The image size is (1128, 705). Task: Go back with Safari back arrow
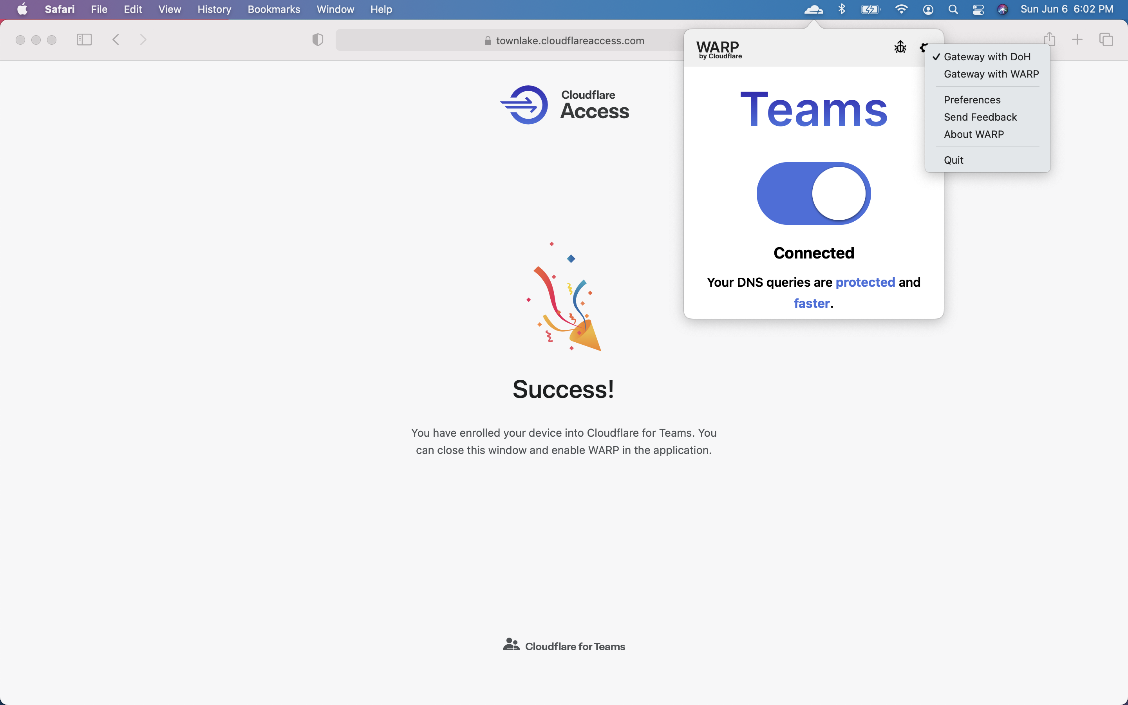116,40
